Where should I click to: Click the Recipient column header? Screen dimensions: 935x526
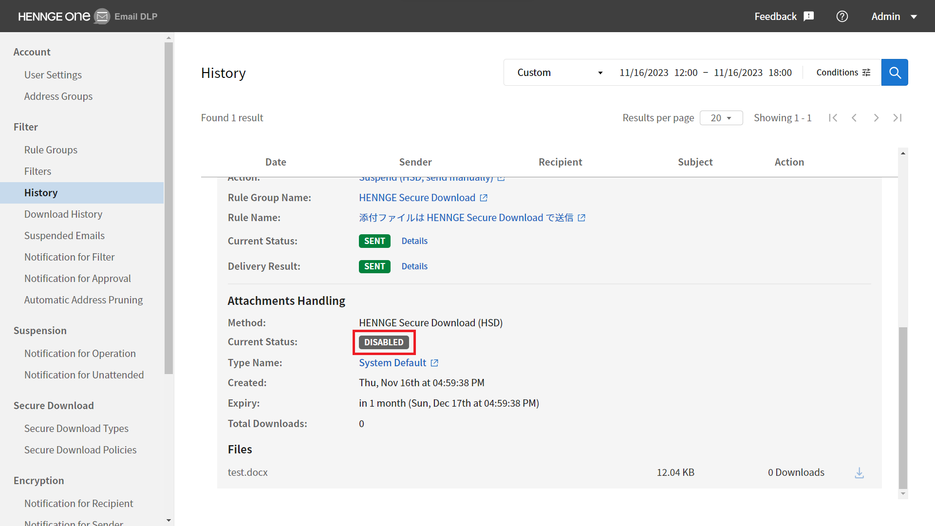(x=560, y=162)
